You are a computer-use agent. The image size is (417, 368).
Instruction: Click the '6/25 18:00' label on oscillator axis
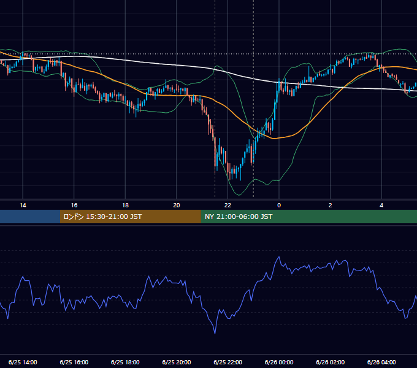125,362
